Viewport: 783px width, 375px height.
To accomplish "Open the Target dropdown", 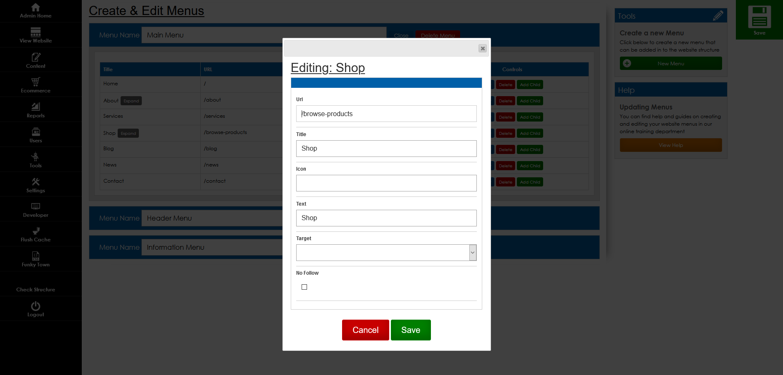I will tap(386, 253).
